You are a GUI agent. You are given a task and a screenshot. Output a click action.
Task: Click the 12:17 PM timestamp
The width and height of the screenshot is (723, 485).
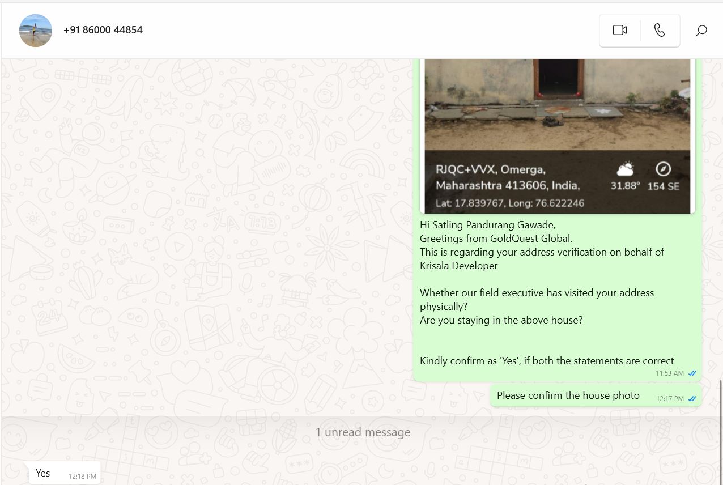pyautogui.click(x=670, y=399)
